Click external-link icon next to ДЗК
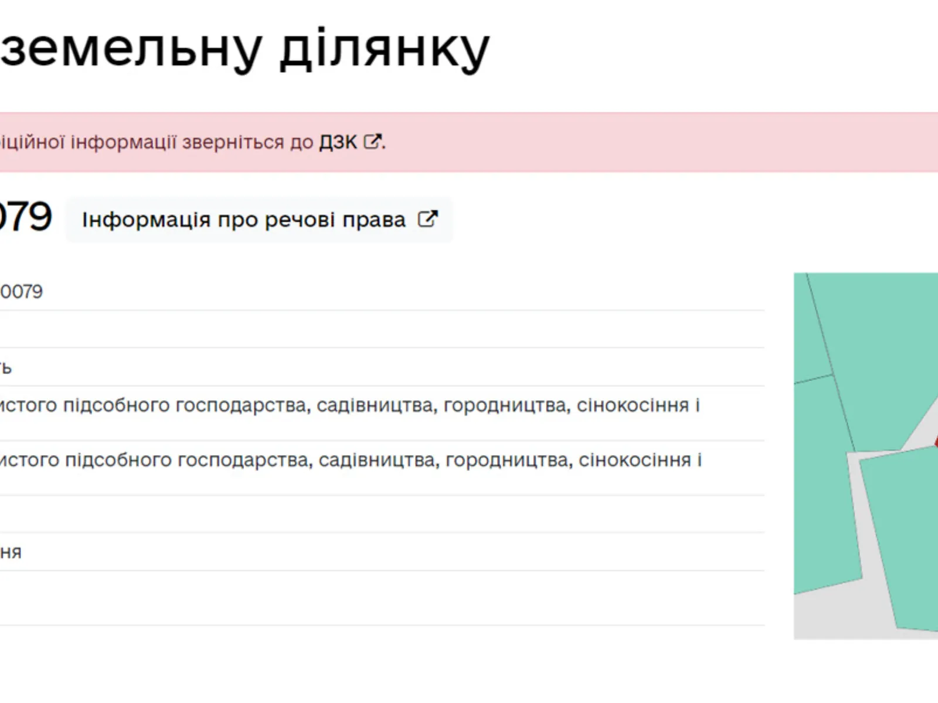This screenshot has width=938, height=703. [372, 141]
